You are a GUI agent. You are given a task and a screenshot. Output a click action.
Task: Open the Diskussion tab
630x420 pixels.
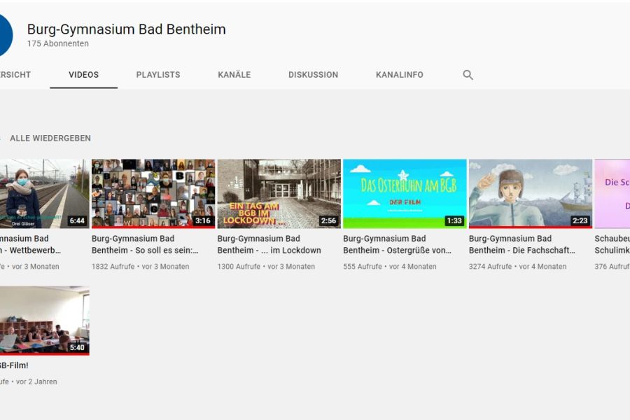[x=314, y=75]
